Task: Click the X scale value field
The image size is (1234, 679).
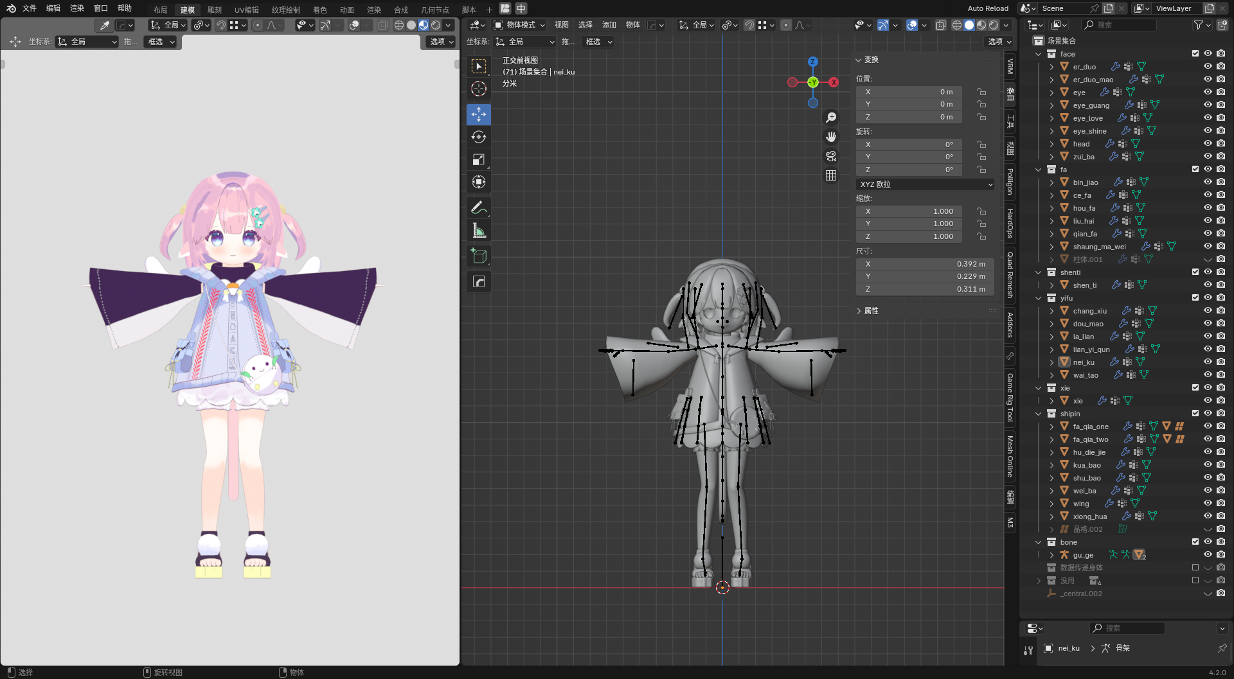Action: point(909,211)
